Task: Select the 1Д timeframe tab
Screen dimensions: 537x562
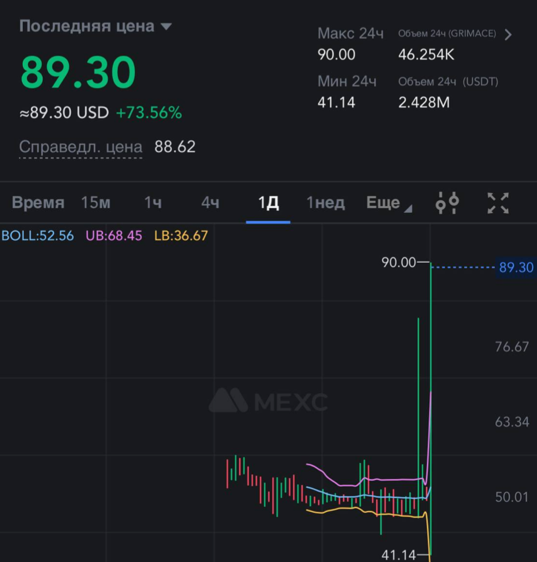Action: 268,204
